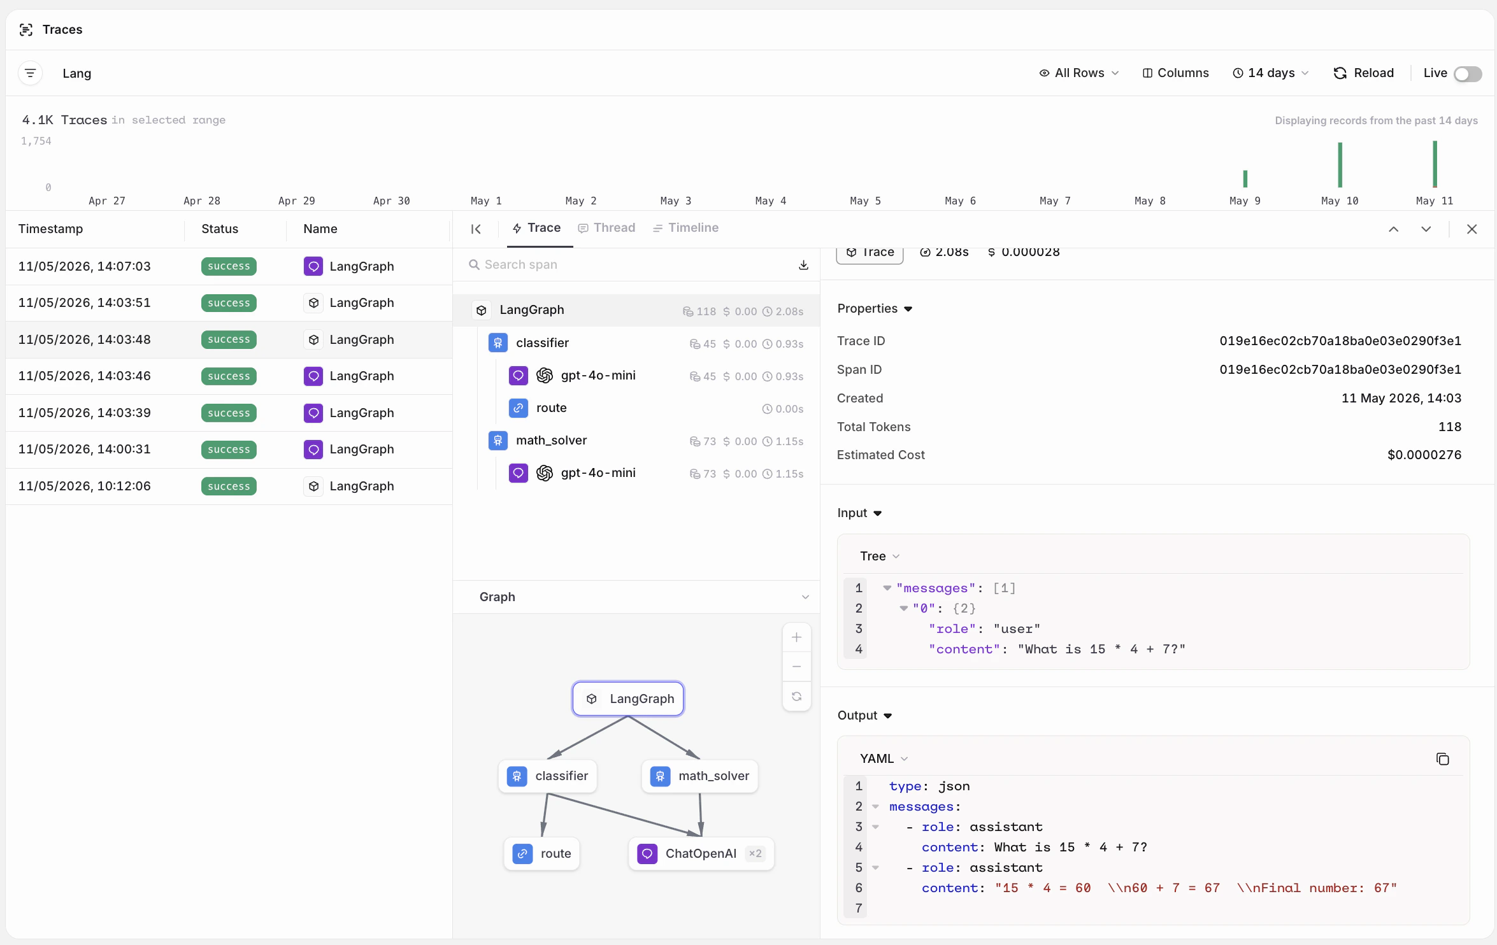Open trace at 11/05/2026, 14:00:31

[229, 450]
